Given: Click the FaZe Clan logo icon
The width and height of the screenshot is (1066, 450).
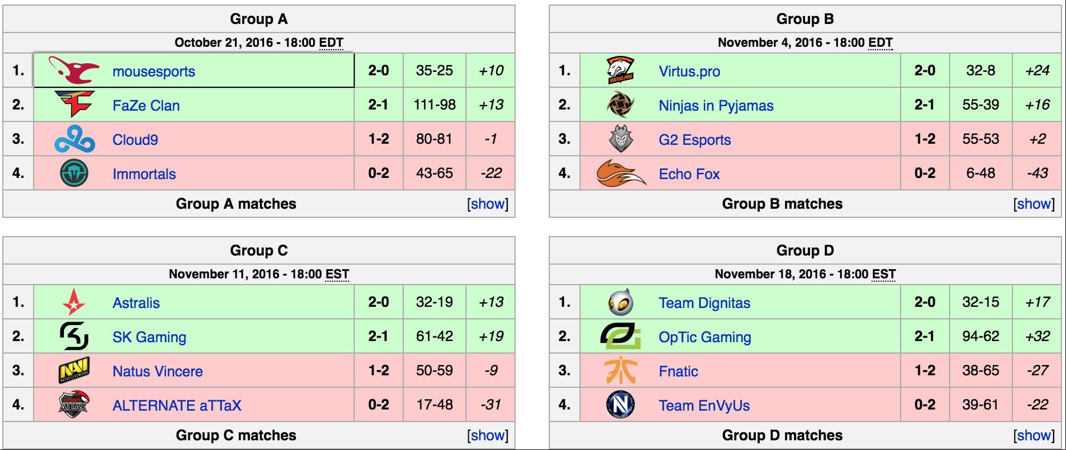Looking at the screenshot, I should pyautogui.click(x=74, y=104).
